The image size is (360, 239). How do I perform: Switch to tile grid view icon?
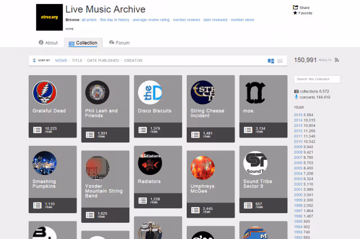point(271,61)
